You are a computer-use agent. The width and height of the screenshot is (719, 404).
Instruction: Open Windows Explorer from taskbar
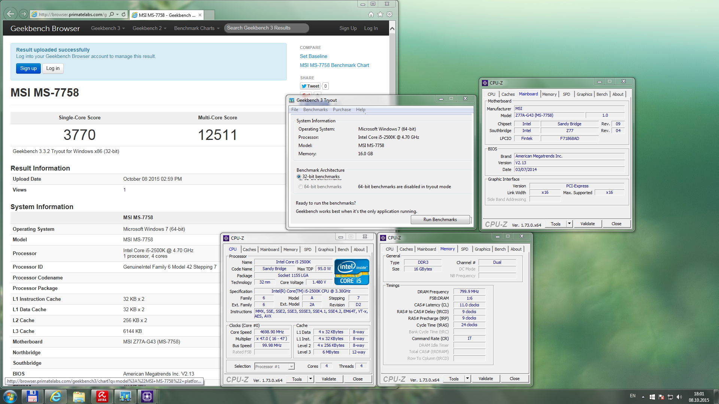tap(79, 397)
